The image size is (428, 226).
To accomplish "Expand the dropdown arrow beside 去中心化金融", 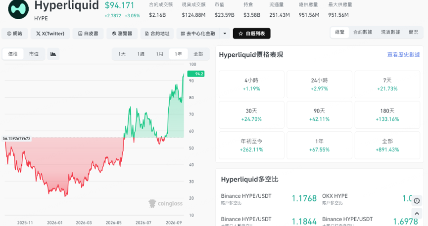I will coord(225,34).
